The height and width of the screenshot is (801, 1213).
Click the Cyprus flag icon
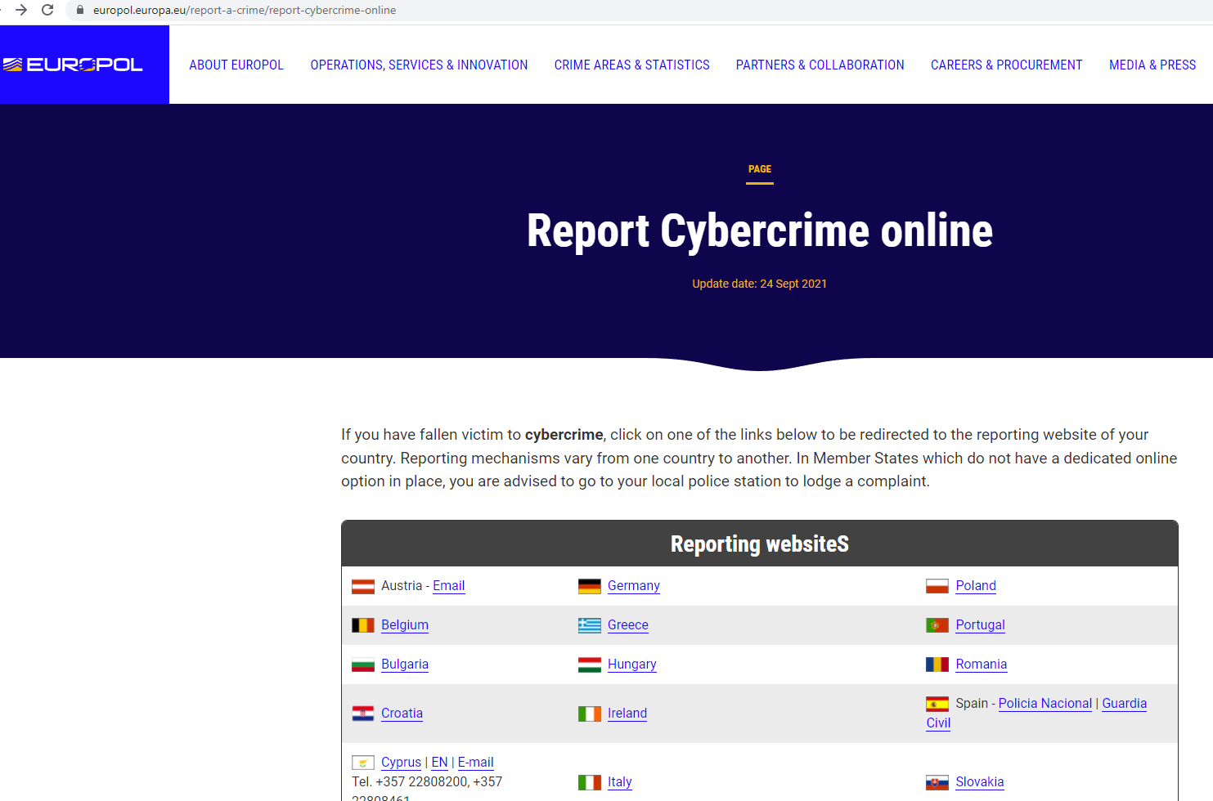pyautogui.click(x=363, y=763)
